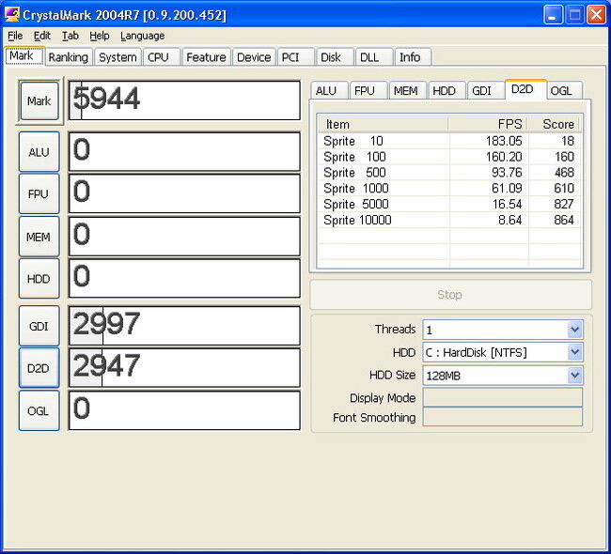
Task: Run the full Mark benchmark button
Action: point(39,100)
